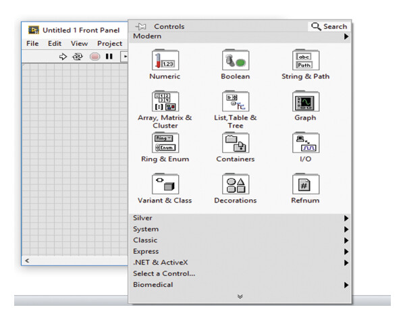This screenshot has width=405, height=320.
Task: Open the Boolean controls palette
Action: pos(236,60)
